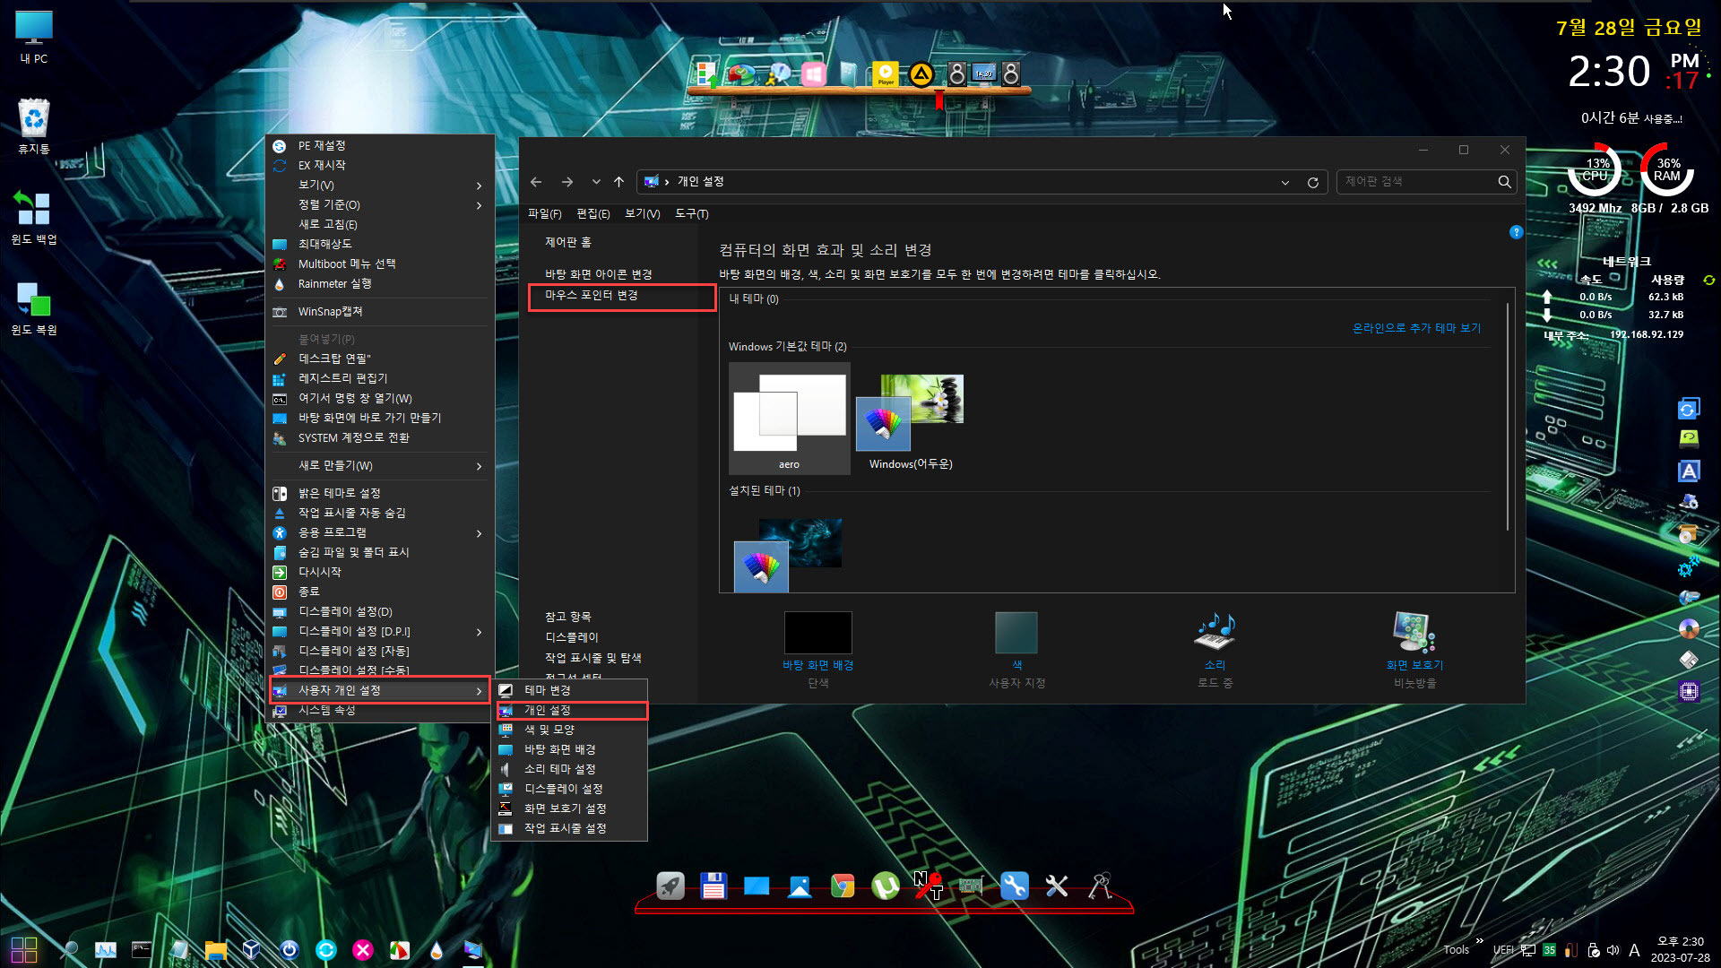The height and width of the screenshot is (968, 1721).
Task: Open 제어판 홈 link
Action: tap(568, 242)
